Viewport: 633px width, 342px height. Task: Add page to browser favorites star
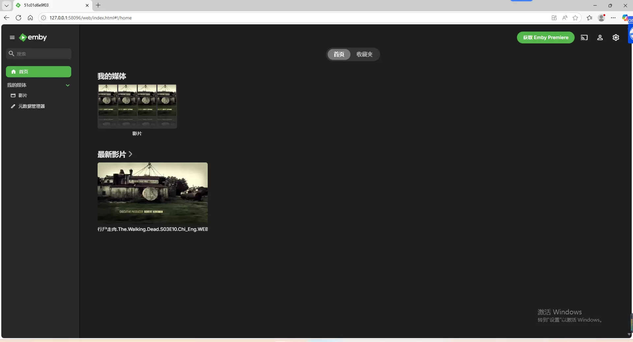575,18
